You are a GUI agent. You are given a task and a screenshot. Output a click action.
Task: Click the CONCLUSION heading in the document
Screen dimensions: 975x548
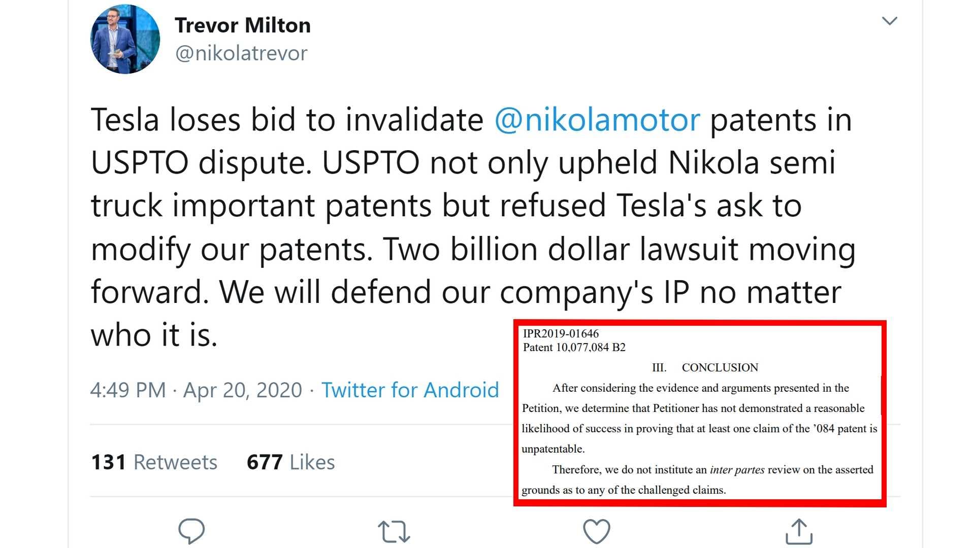click(720, 367)
